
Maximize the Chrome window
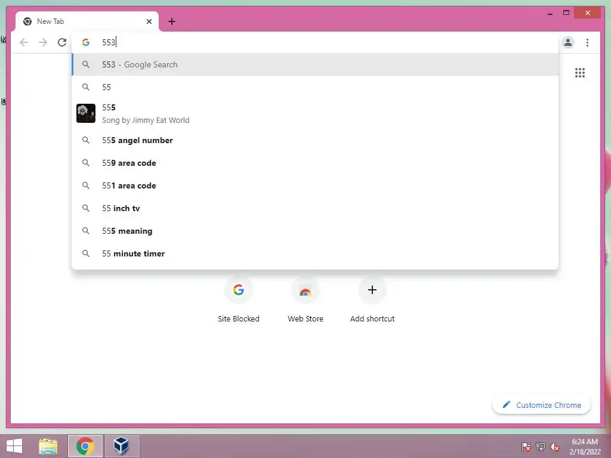pyautogui.click(x=566, y=13)
